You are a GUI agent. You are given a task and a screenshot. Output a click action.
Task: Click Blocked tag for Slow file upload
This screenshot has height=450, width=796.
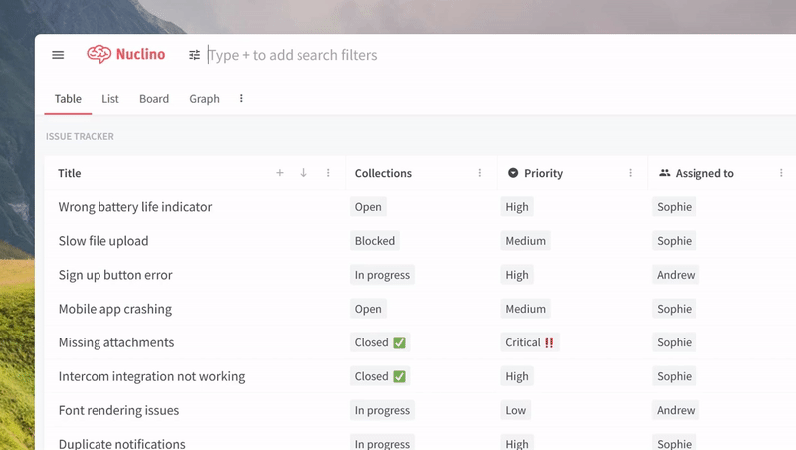375,241
